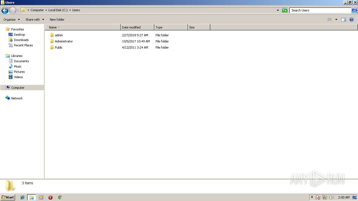The image size is (358, 201).
Task: Sort by Name column header
Action: click(83, 27)
